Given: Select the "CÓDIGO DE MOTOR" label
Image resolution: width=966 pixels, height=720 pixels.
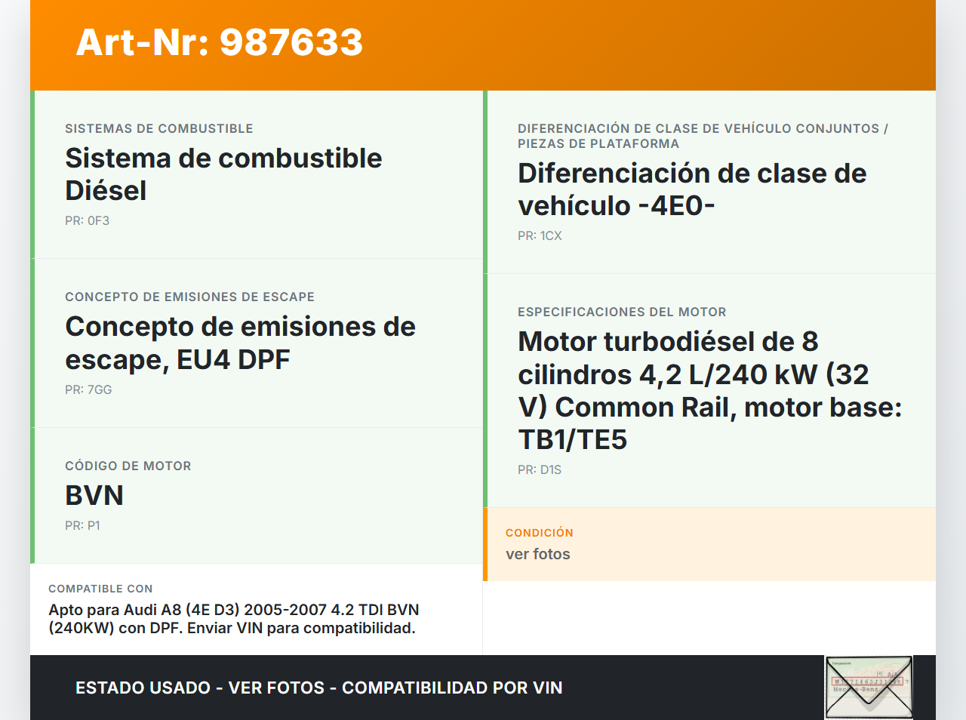Looking at the screenshot, I should click(x=128, y=466).
